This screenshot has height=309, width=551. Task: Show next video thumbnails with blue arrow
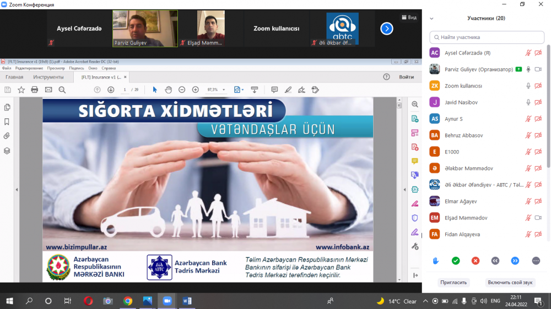coord(387,29)
